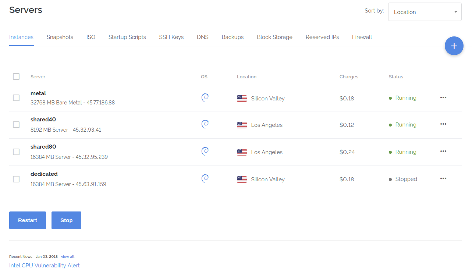Click the view all news link
This screenshot has height=274, width=472.
click(x=68, y=257)
